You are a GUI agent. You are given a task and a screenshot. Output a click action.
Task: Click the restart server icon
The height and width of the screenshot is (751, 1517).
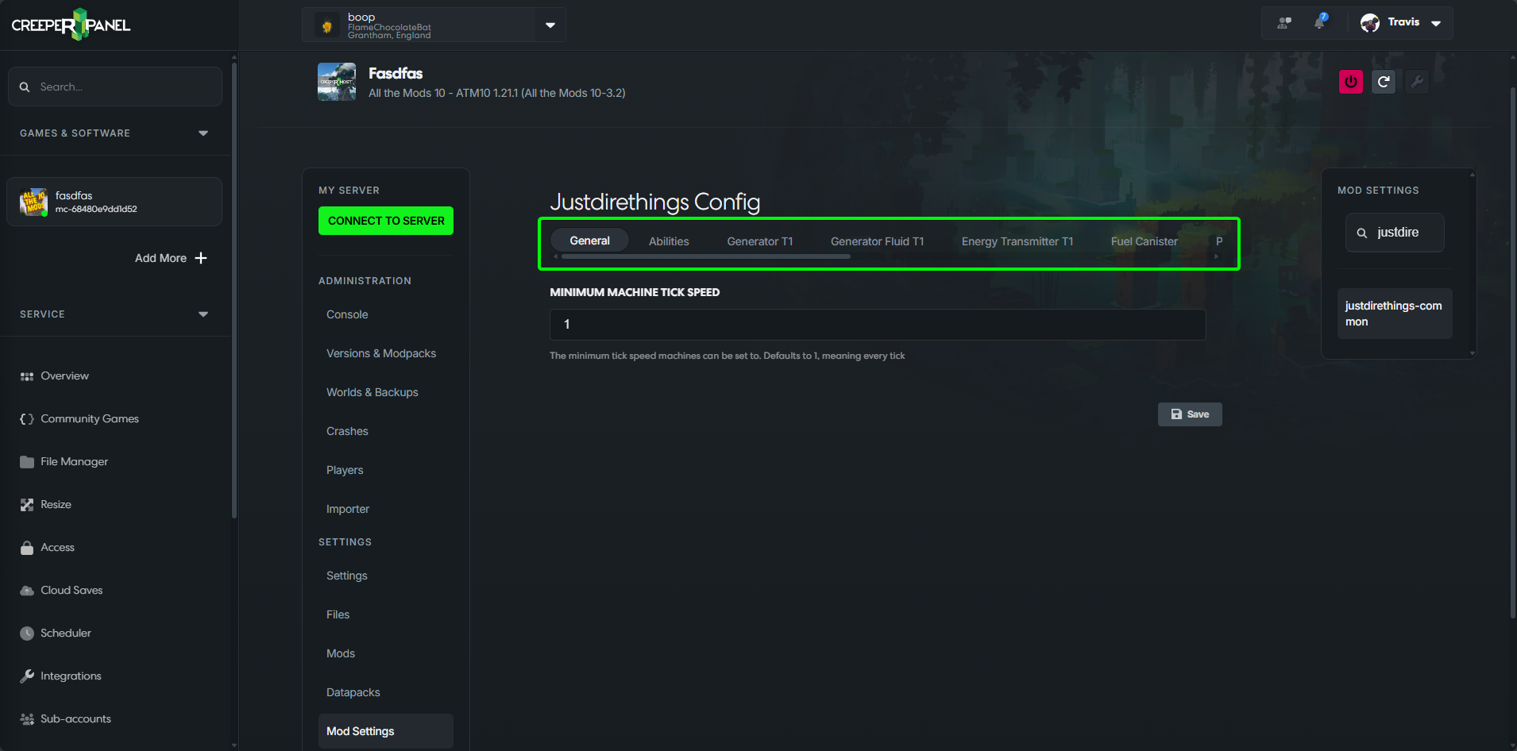click(x=1384, y=82)
